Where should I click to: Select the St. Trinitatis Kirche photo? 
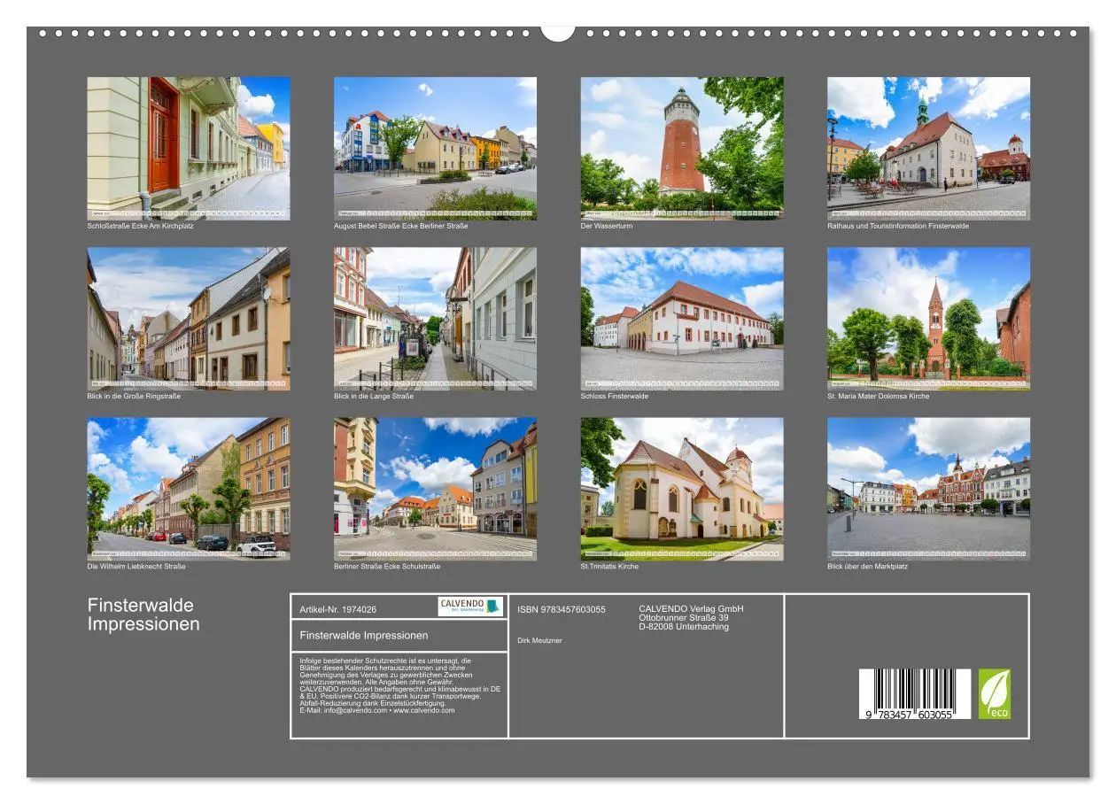tap(682, 489)
